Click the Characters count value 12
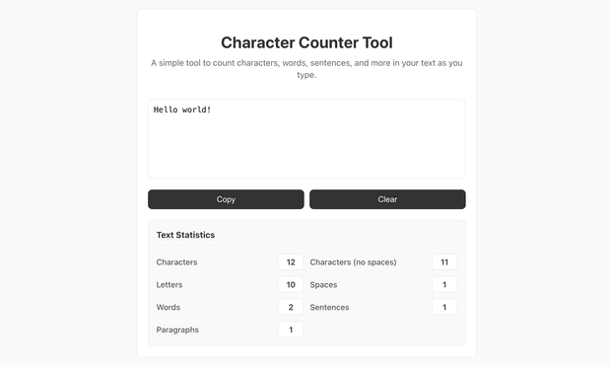Viewport: 610px width, 367px height. coord(291,261)
